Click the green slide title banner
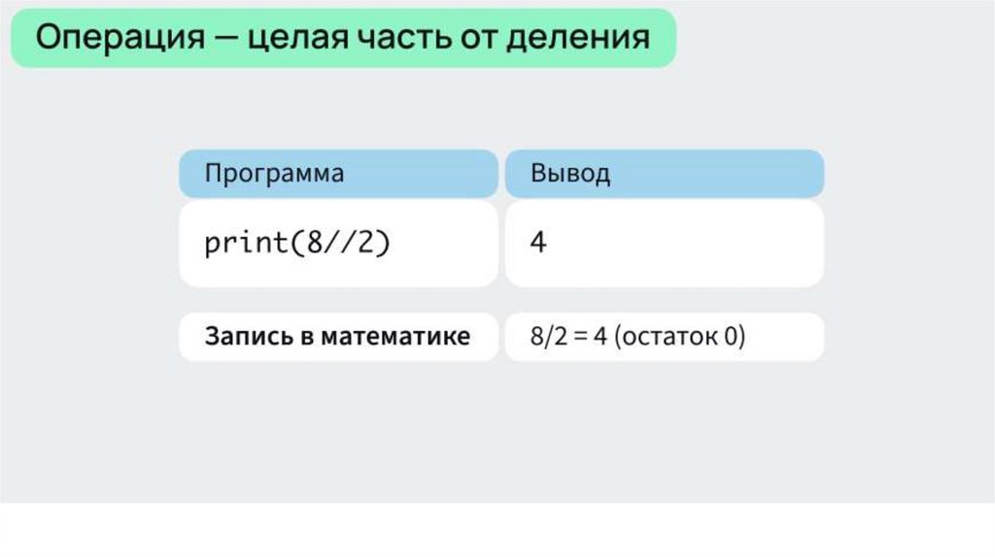 click(x=342, y=39)
